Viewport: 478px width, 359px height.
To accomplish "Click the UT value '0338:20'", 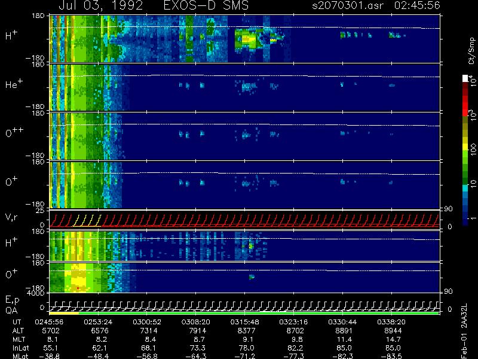I will click(391, 322).
